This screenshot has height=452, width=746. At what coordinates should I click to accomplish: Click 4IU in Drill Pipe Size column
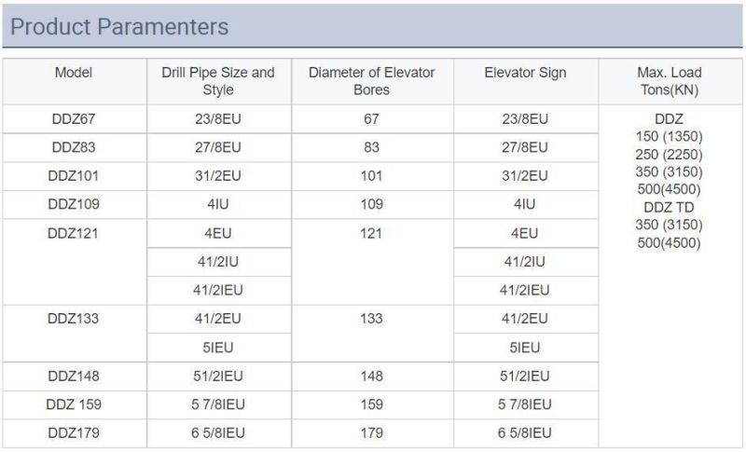pyautogui.click(x=218, y=204)
